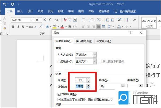Center text alignment icon
Viewport: 161px width, 108px height.
tap(89, 27)
